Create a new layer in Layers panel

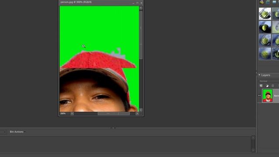[x=261, y=86]
